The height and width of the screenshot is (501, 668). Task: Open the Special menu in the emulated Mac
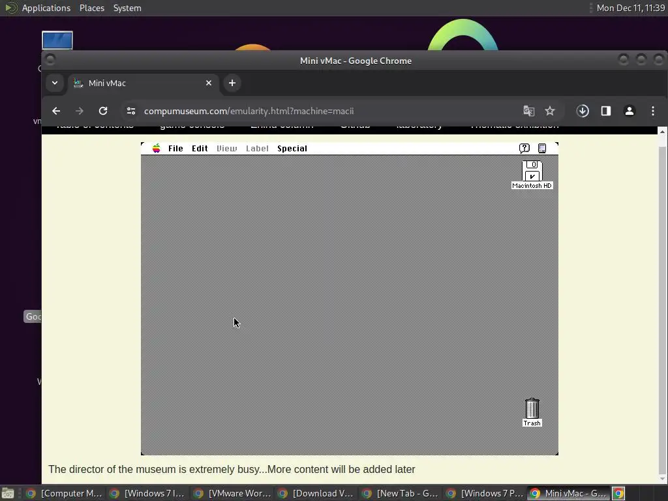pos(292,148)
